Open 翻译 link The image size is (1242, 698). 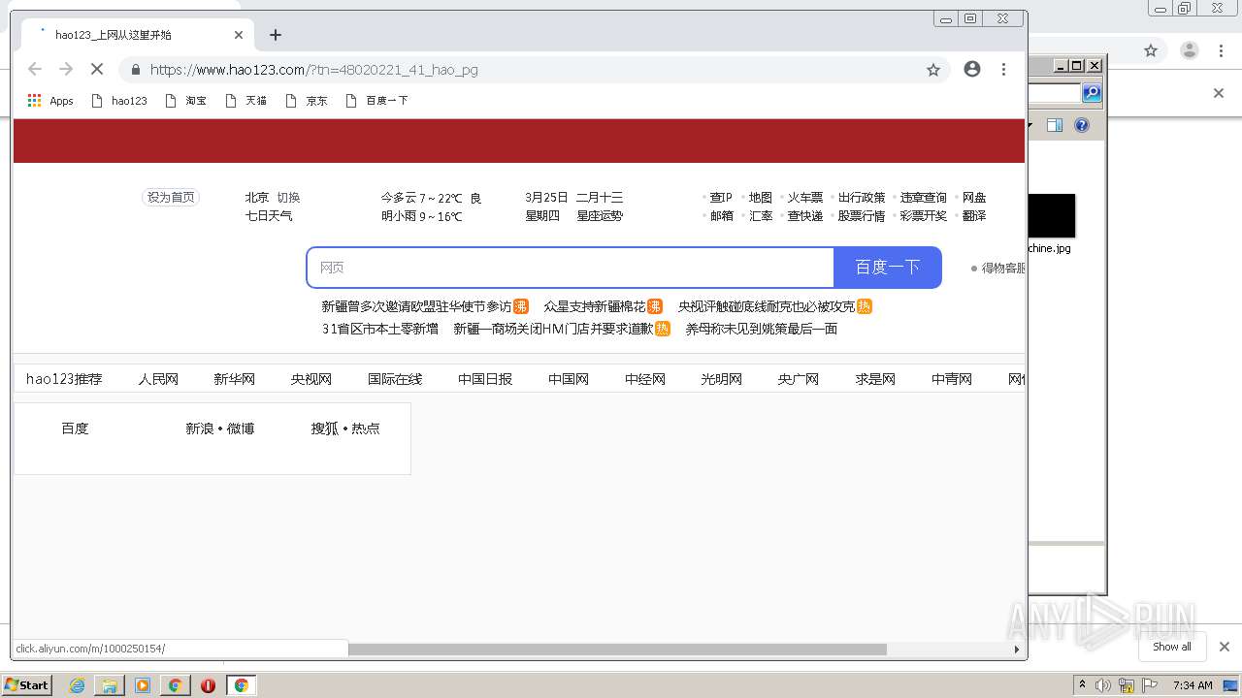click(x=974, y=216)
